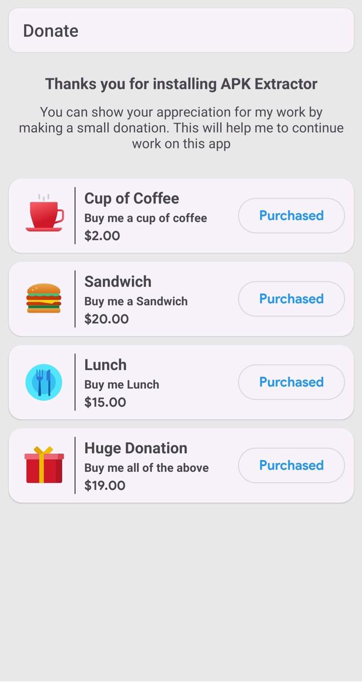The height and width of the screenshot is (683, 362).
Task: Click the Purchased button for Cup of Coffee
Action: pyautogui.click(x=291, y=215)
